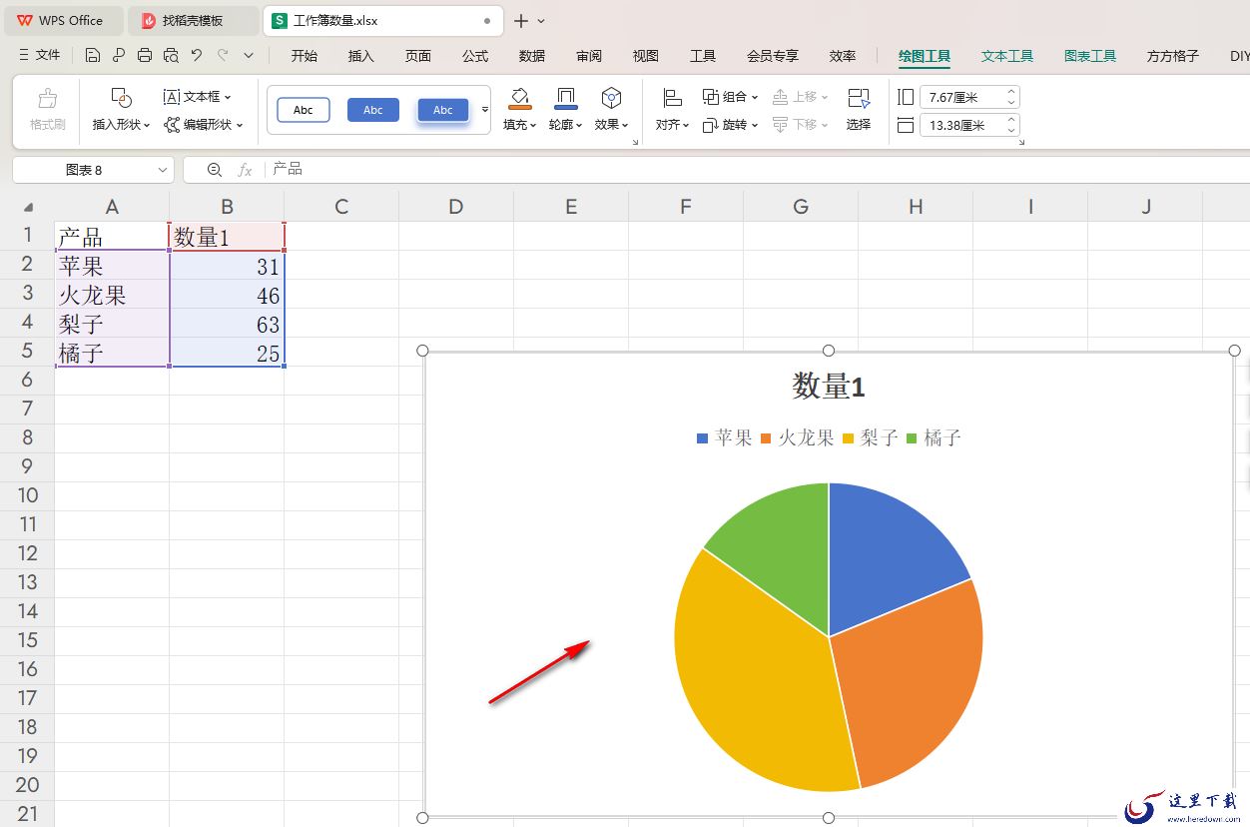Open the 文本框 dropdown
Screen dimensions: 1250x827
pyautogui.click(x=198, y=97)
